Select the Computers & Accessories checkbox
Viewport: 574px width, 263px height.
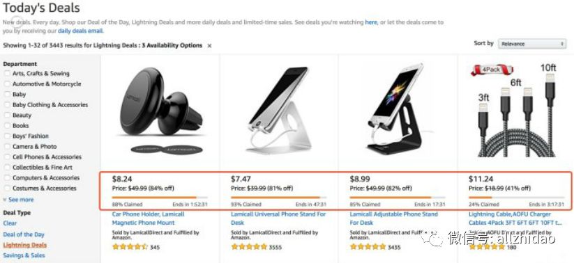(x=7, y=178)
